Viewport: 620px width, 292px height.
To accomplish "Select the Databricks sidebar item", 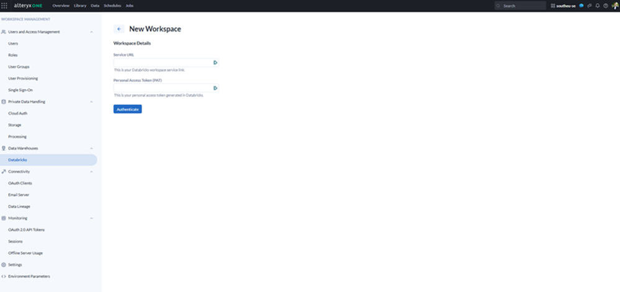I will (48, 160).
